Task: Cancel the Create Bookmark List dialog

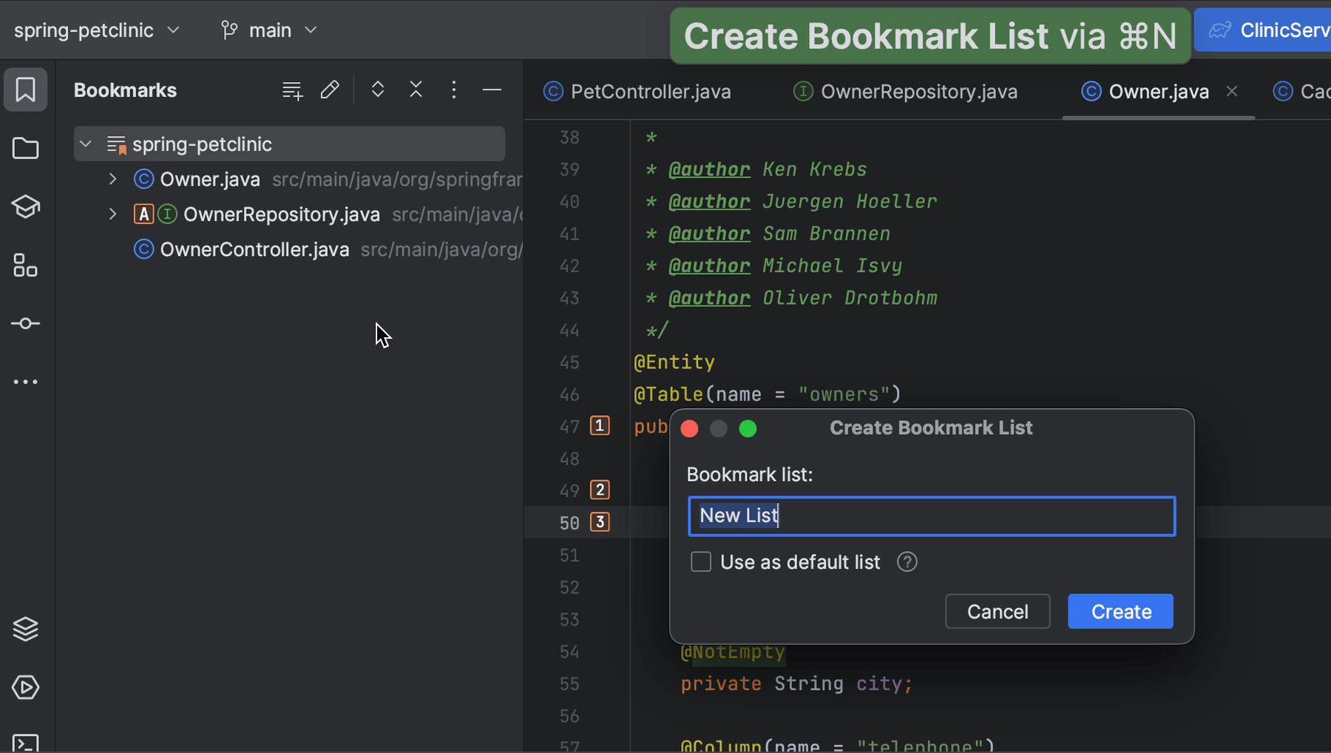Action: pos(997,611)
